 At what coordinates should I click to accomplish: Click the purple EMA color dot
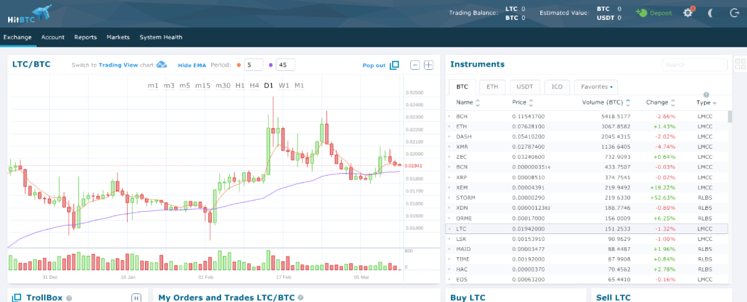[271, 65]
